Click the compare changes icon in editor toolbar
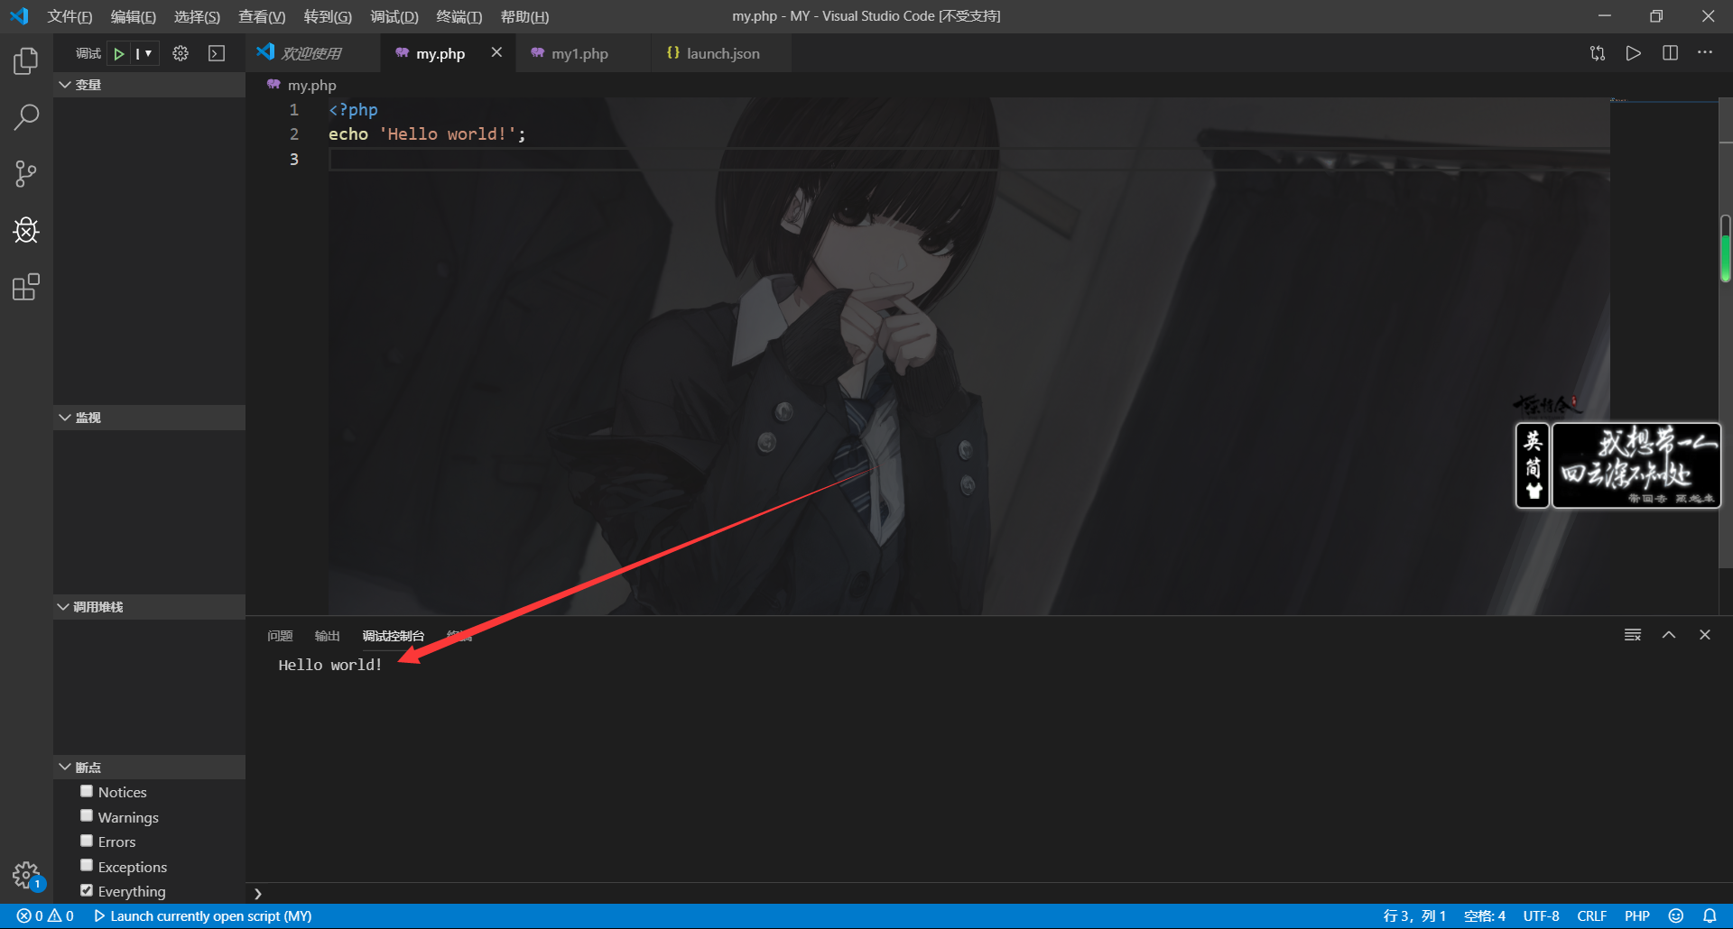The width and height of the screenshot is (1733, 929). [x=1598, y=53]
